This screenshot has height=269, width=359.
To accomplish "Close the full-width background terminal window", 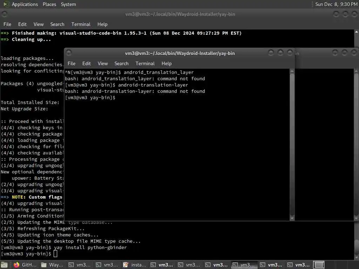I will [355, 14].
